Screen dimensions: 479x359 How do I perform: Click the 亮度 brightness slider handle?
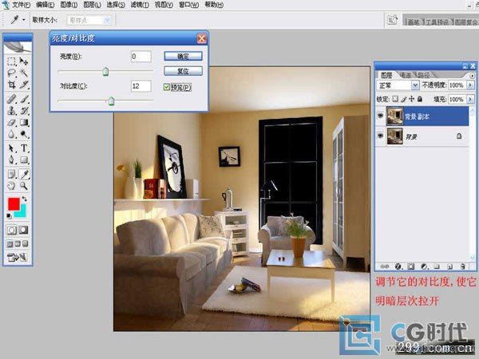click(105, 72)
